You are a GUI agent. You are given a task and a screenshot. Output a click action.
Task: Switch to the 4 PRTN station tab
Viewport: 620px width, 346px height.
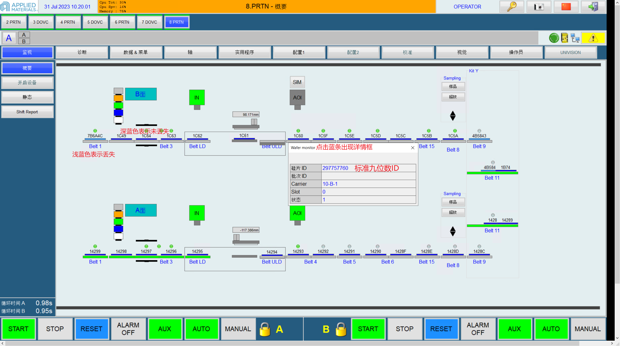[x=68, y=22]
